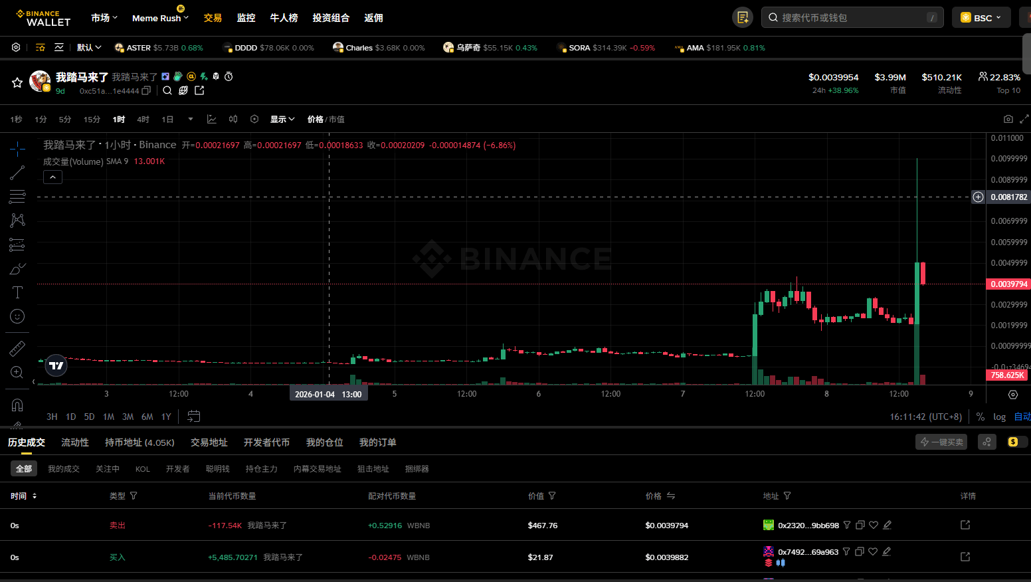
Task: Click the 一键买卖 quick trade button
Action: [x=941, y=442]
